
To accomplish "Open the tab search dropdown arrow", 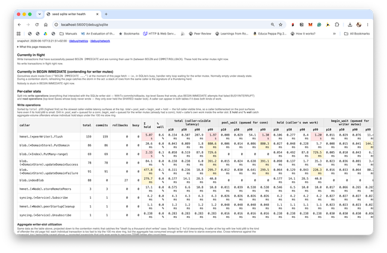I will click(39, 14).
